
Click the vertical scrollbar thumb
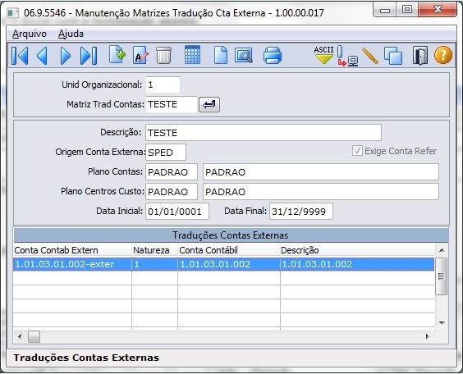(x=442, y=276)
